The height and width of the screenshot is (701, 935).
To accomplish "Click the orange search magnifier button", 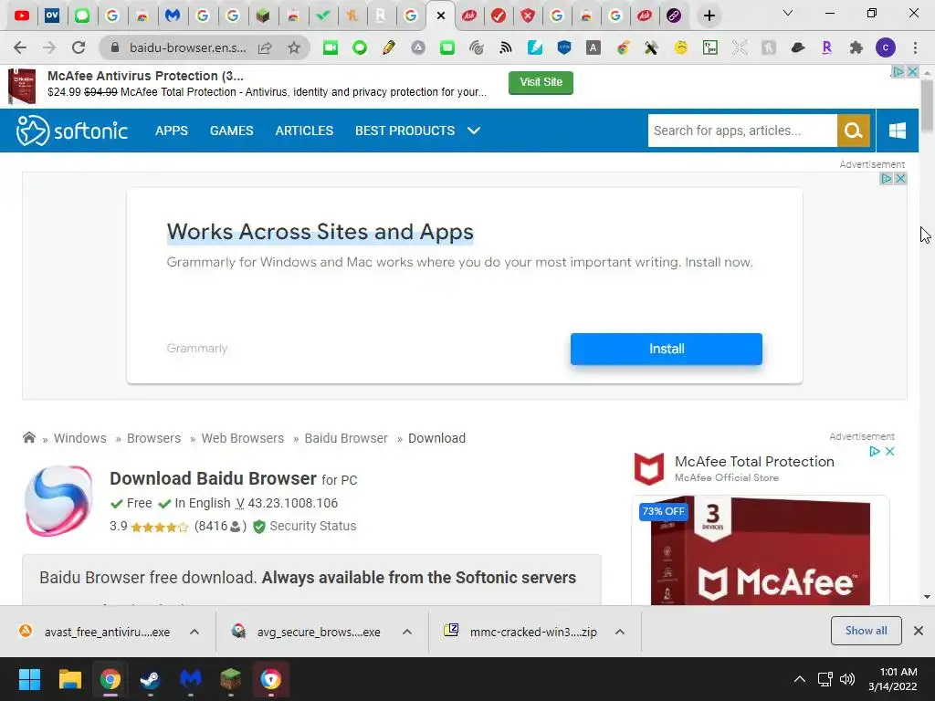I will click(854, 131).
